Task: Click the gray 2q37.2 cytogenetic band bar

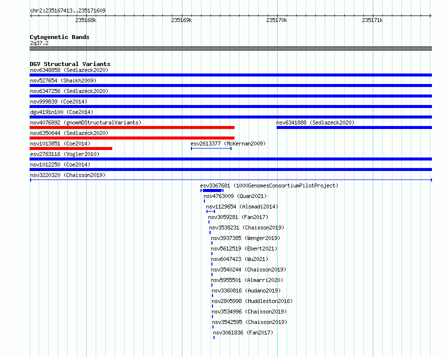Action: [231, 48]
